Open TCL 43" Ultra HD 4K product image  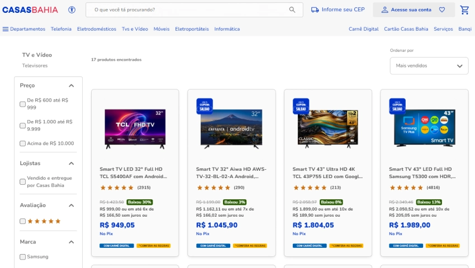point(328,129)
